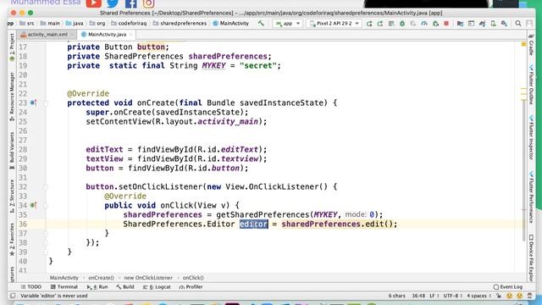The height and width of the screenshot is (305, 542).
Task: Open the Build tool window
Action: 125,286
